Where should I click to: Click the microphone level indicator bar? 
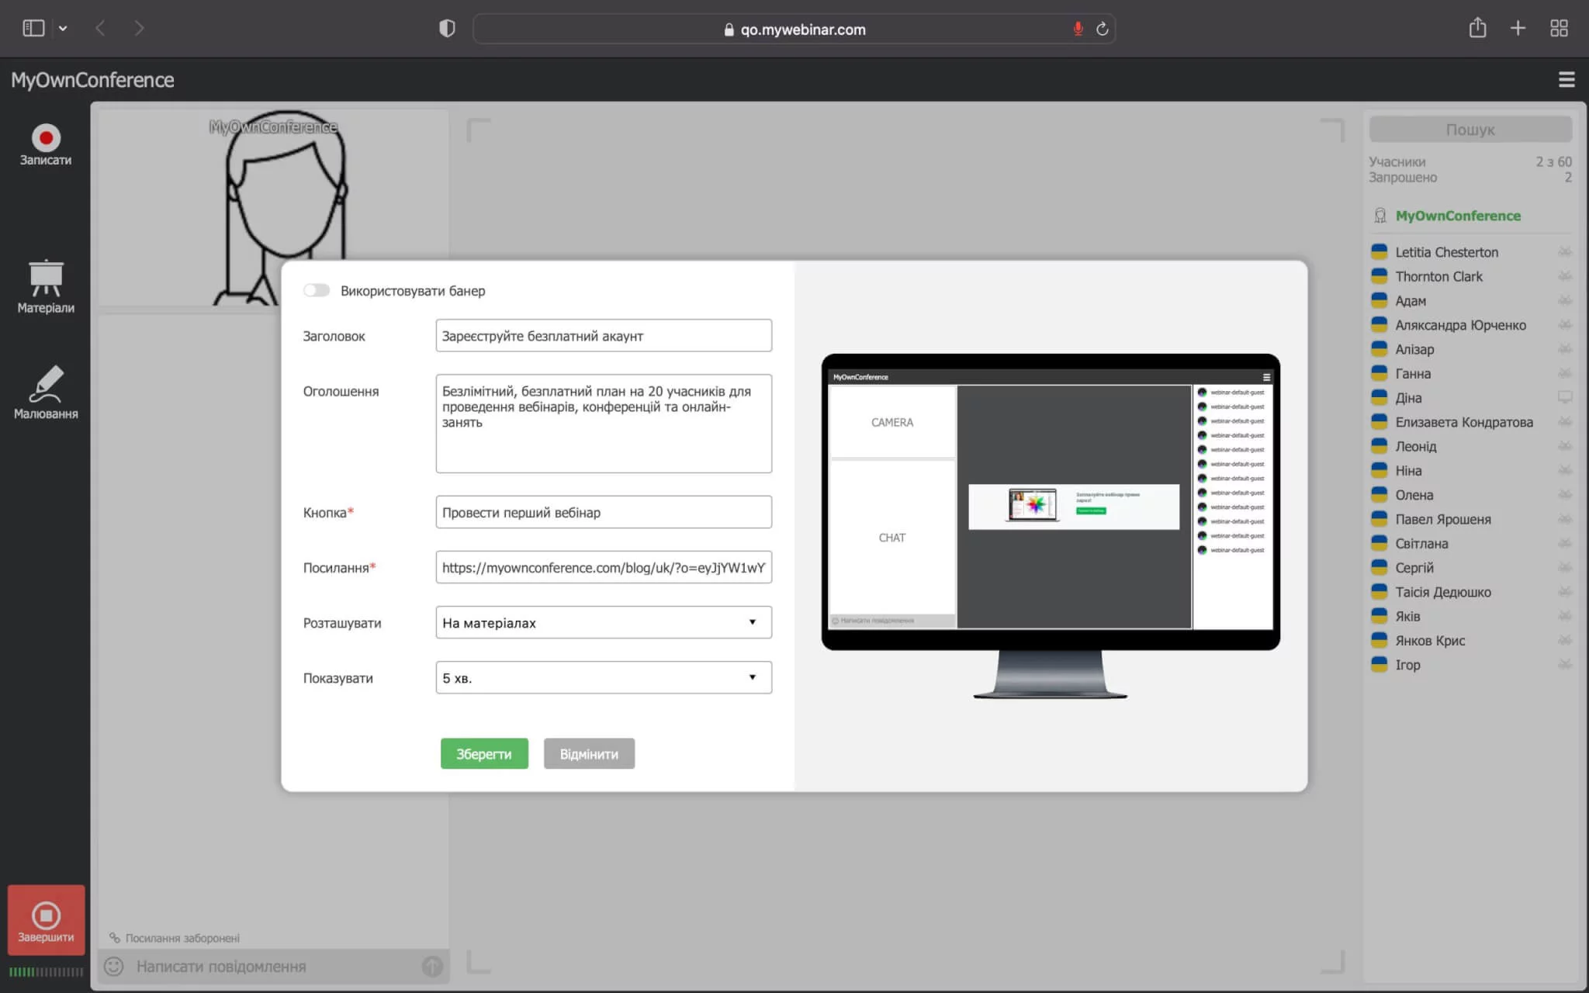(x=46, y=971)
